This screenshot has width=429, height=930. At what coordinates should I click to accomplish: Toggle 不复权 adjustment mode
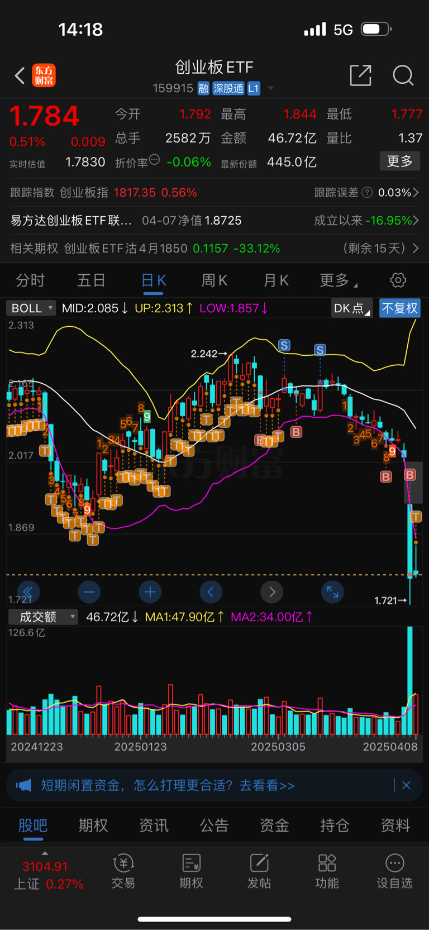[400, 308]
